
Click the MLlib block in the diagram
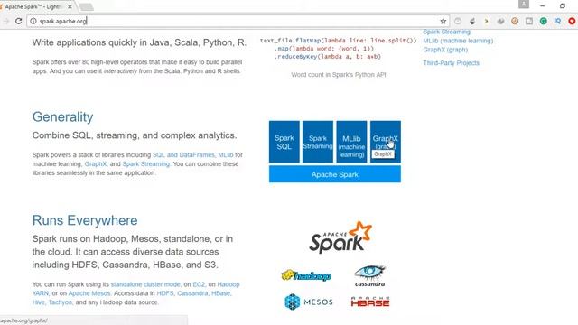pos(351,142)
